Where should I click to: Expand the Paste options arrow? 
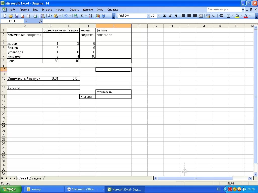click(60, 16)
